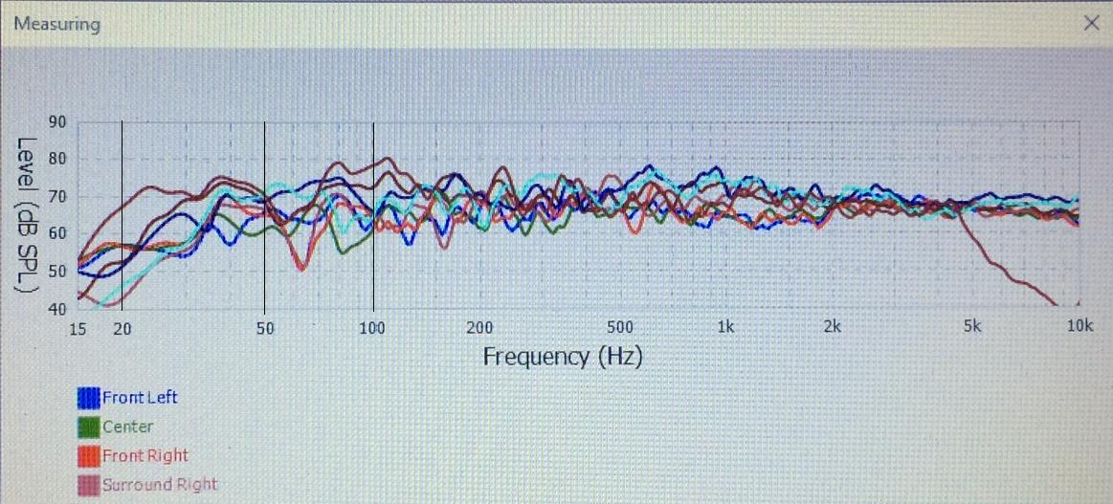Click the Measuring window title

56,24
